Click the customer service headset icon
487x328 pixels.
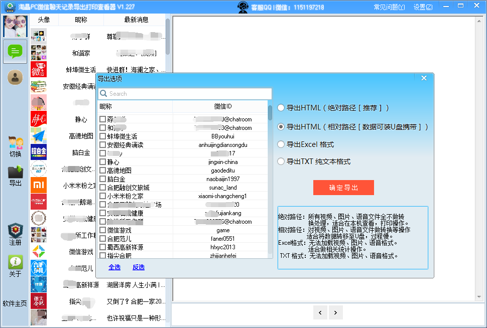pyautogui.click(x=243, y=7)
